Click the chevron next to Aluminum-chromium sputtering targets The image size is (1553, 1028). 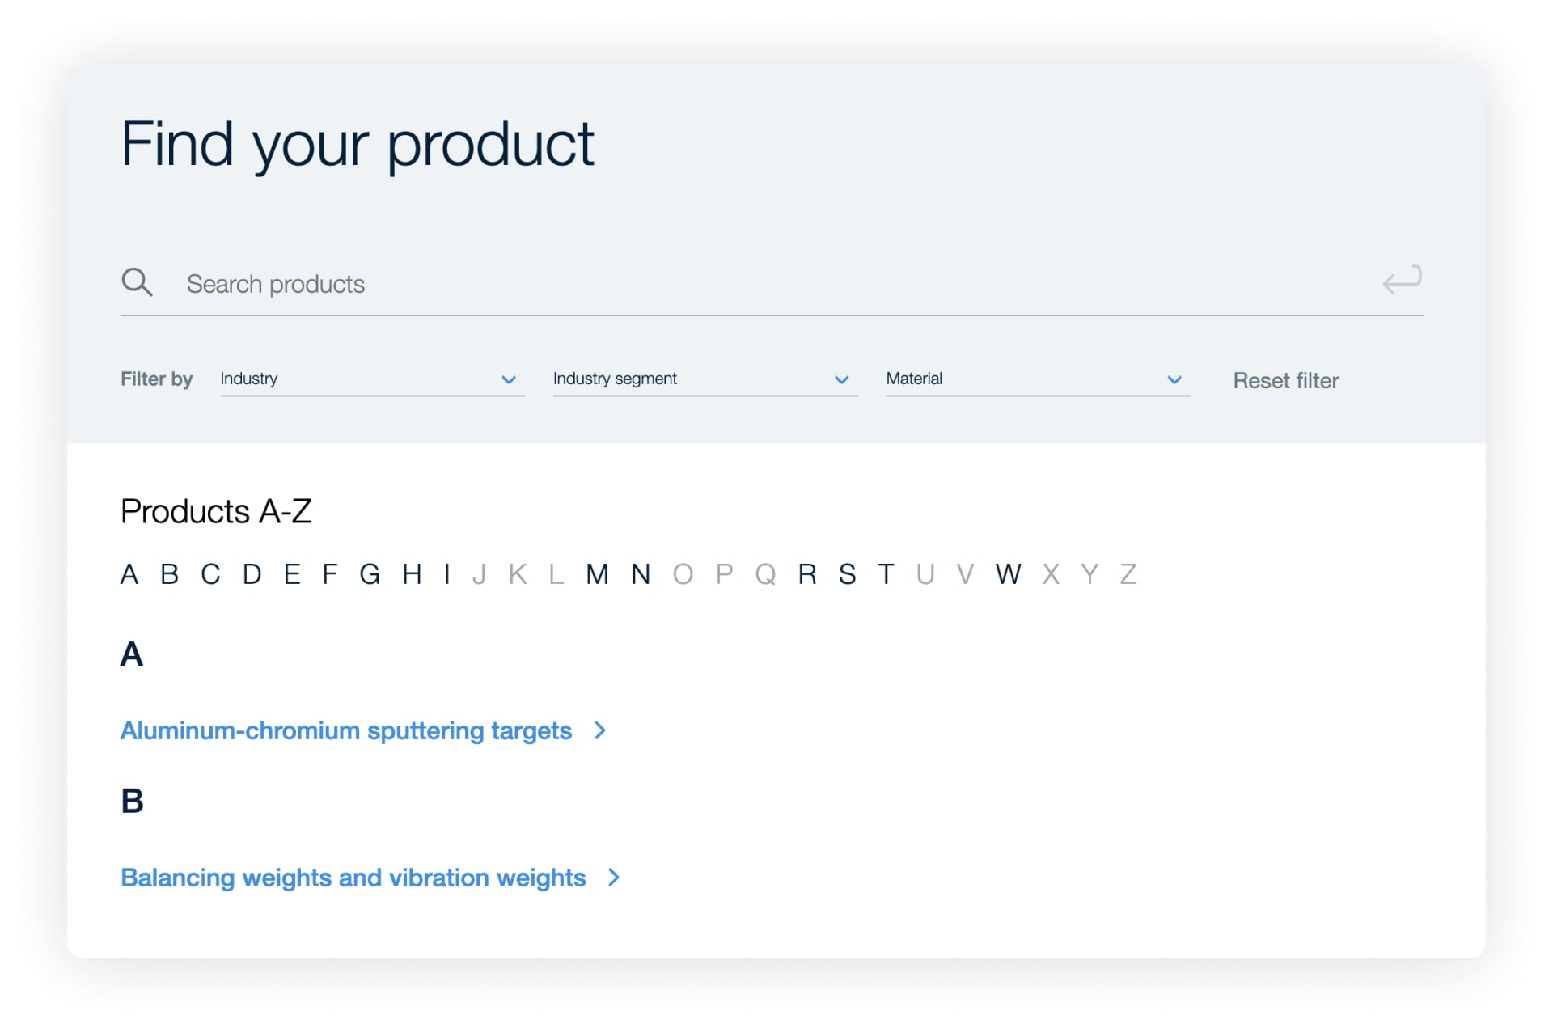coord(600,730)
